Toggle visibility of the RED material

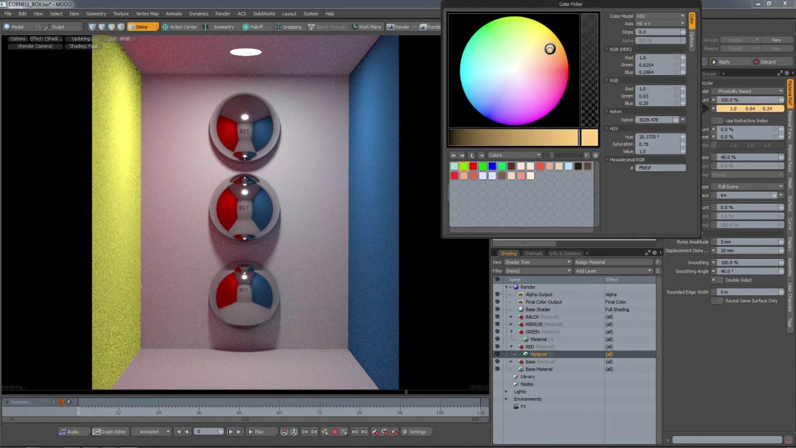pos(496,346)
